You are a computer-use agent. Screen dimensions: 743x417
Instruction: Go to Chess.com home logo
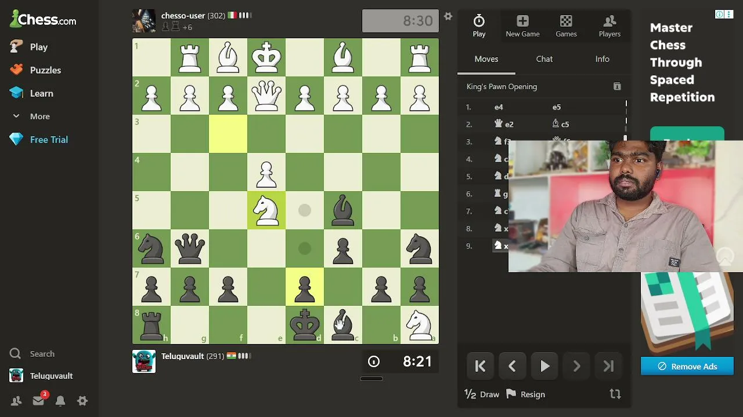click(43, 20)
